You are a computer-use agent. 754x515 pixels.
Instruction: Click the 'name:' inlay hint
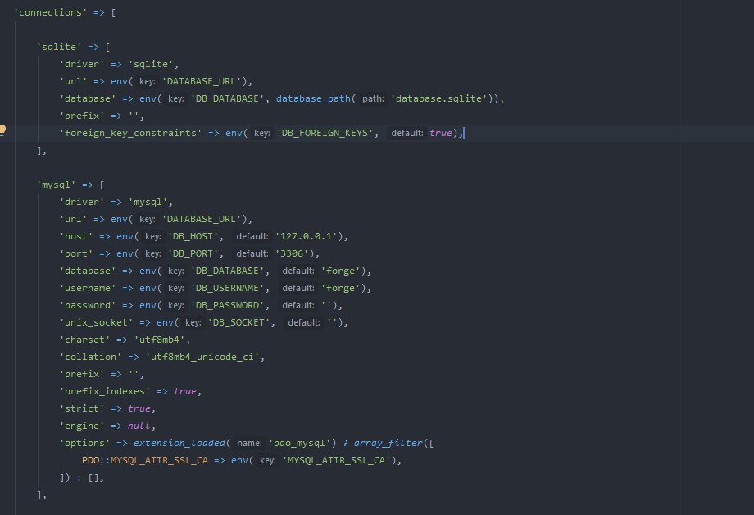250,444
